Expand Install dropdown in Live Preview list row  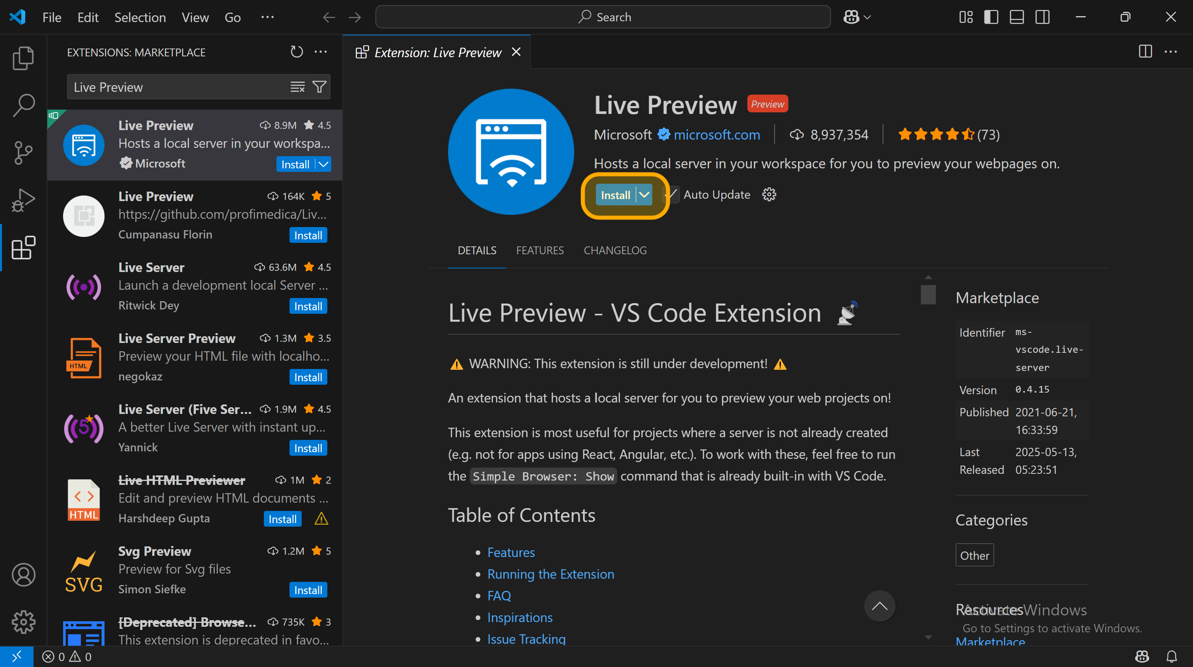(x=324, y=164)
